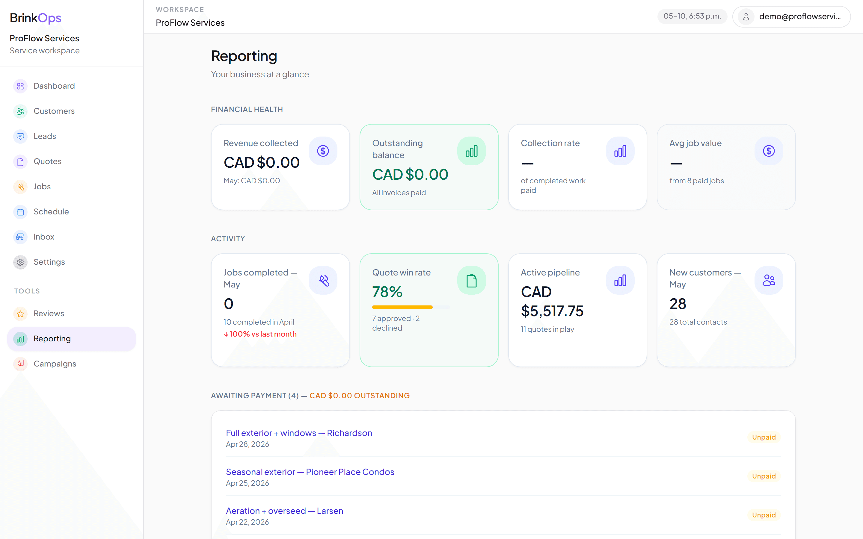Click the Quotes document icon in sidebar

(20, 161)
